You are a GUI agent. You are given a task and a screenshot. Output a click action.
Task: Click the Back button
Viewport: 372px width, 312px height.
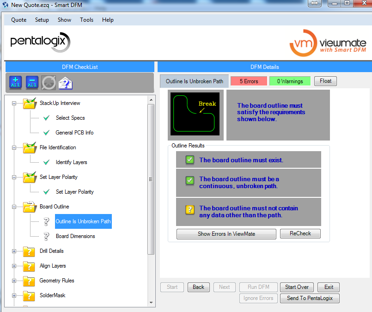coord(199,288)
